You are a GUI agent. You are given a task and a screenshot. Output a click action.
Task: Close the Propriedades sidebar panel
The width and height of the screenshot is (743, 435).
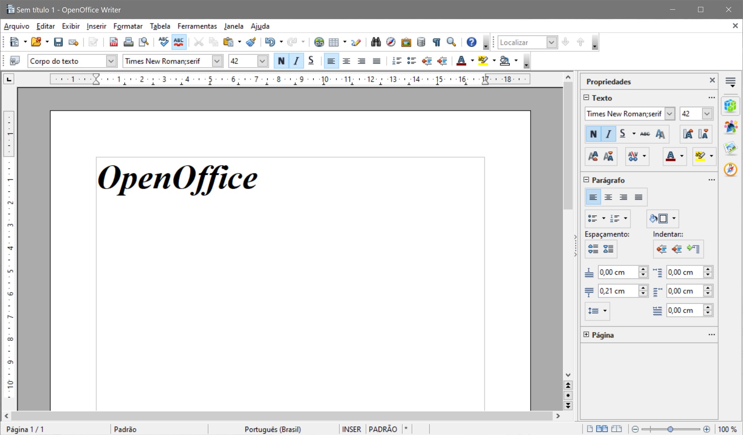[712, 80]
